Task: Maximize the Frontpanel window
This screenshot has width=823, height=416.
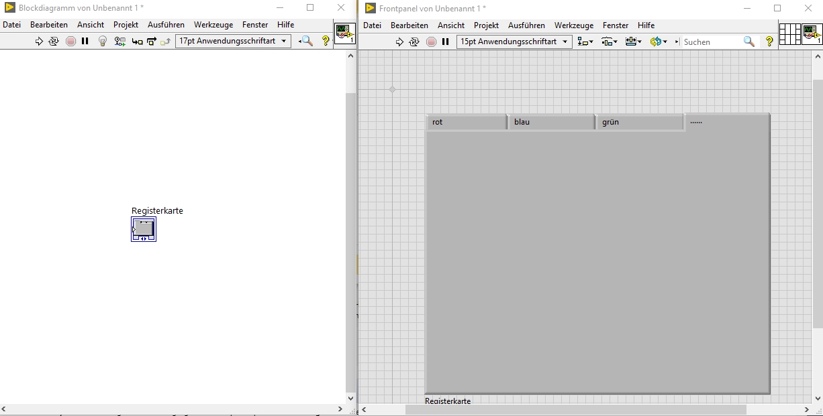Action: point(777,8)
